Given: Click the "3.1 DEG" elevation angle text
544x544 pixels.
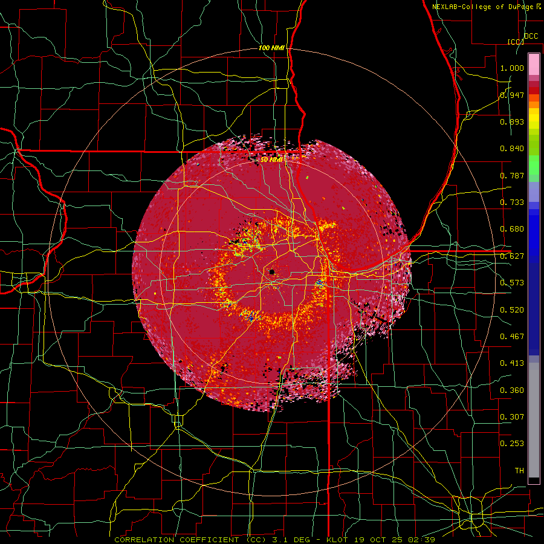Looking at the screenshot, I should (293, 540).
